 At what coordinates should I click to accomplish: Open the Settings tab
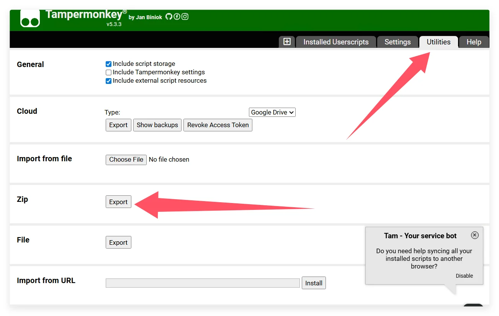click(x=398, y=42)
